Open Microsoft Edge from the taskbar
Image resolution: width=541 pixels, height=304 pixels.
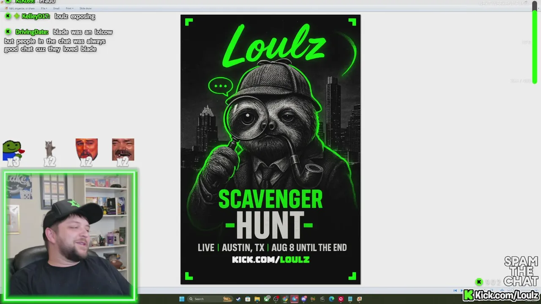pos(331,299)
